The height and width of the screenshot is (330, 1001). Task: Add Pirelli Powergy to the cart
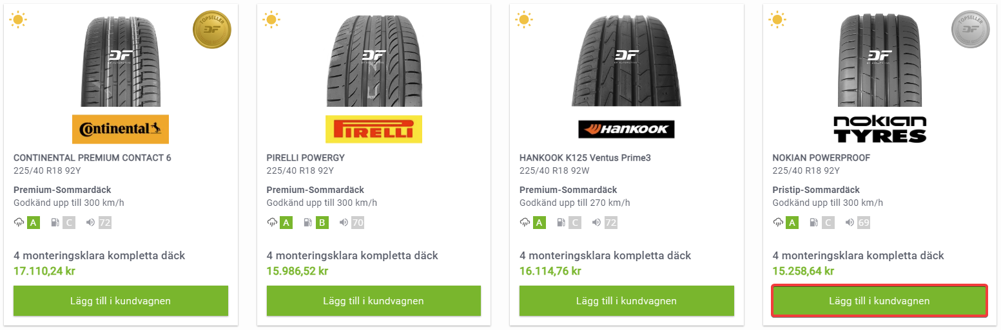tap(374, 300)
